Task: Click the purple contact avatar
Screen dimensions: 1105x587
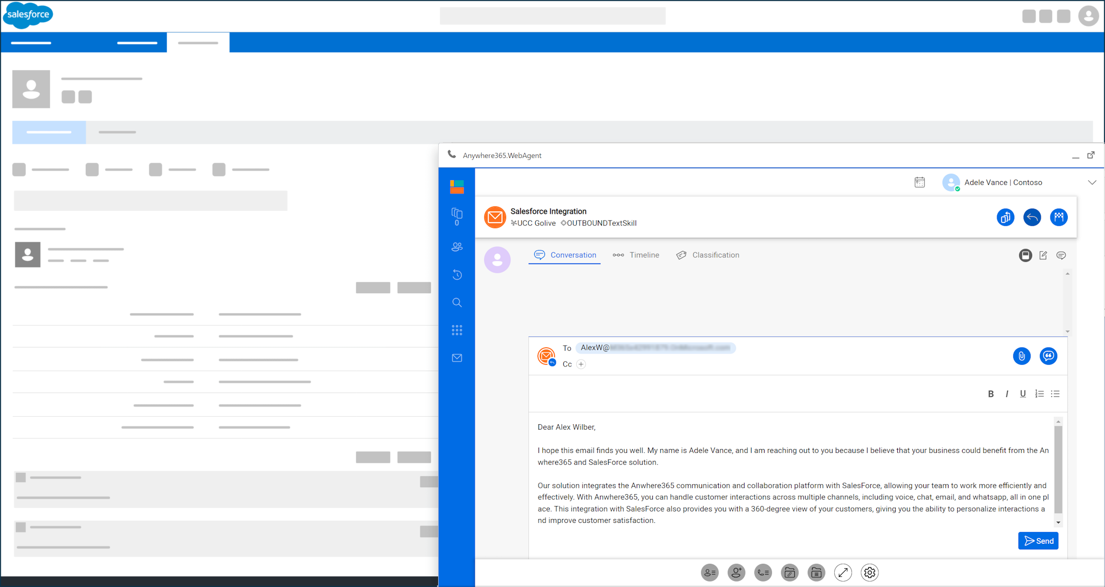Action: pos(497,260)
